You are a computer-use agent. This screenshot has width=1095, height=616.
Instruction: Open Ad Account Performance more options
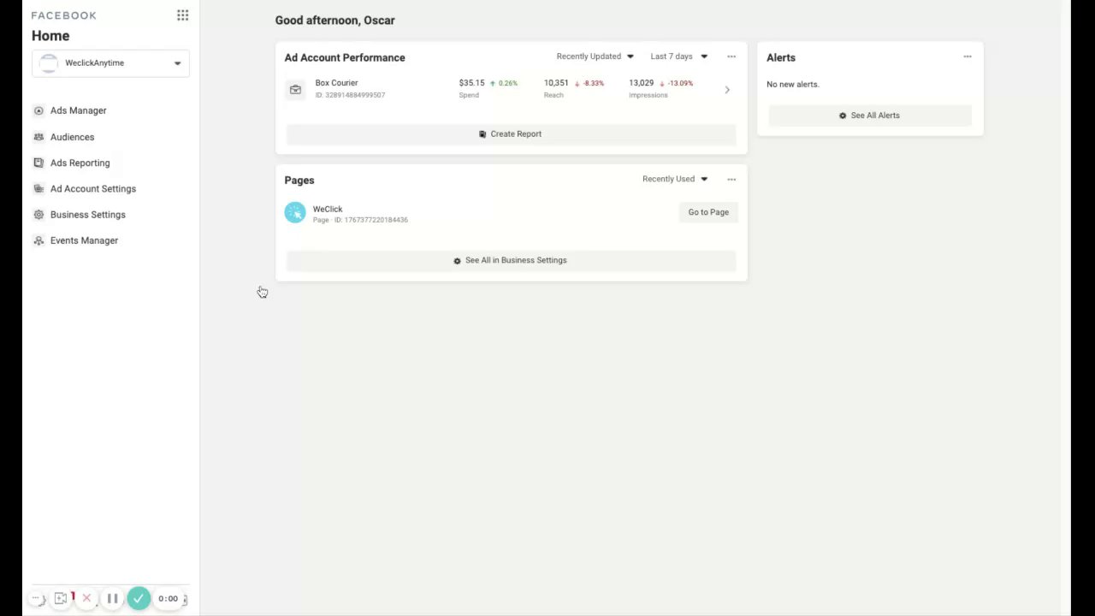[x=731, y=56]
